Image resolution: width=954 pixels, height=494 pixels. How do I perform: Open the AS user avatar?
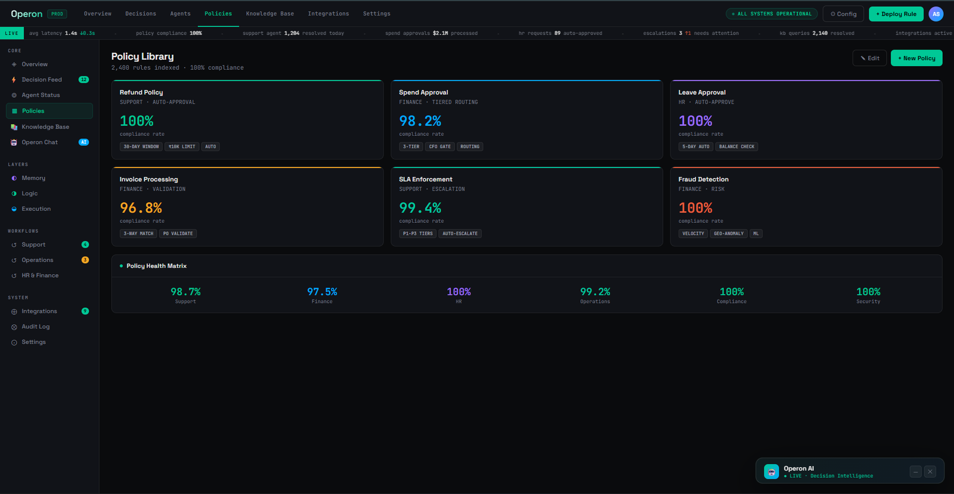pos(936,14)
